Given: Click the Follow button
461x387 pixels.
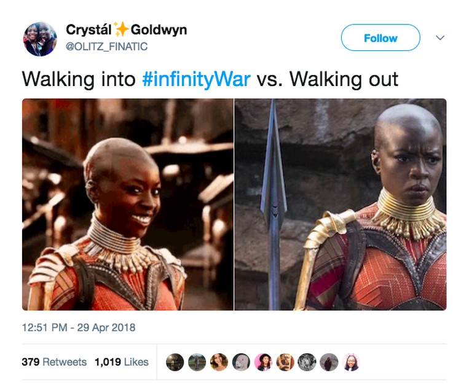Looking at the screenshot, I should pos(380,37).
